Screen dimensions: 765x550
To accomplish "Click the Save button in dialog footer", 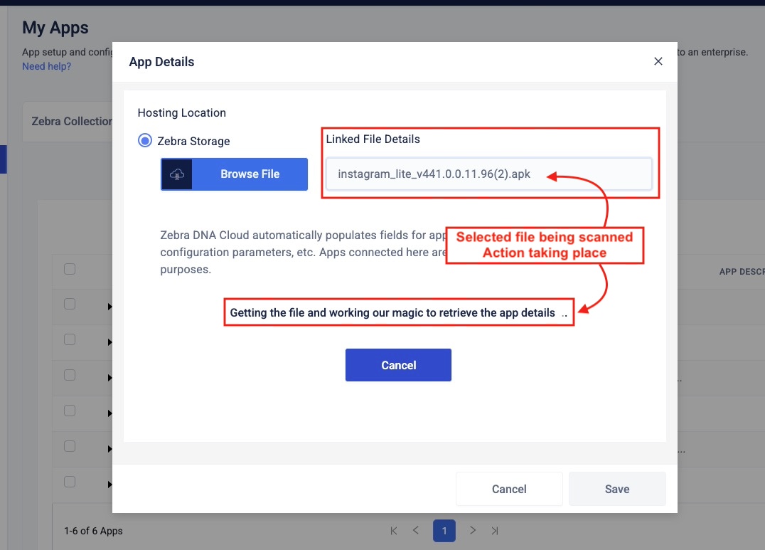I will [x=616, y=489].
